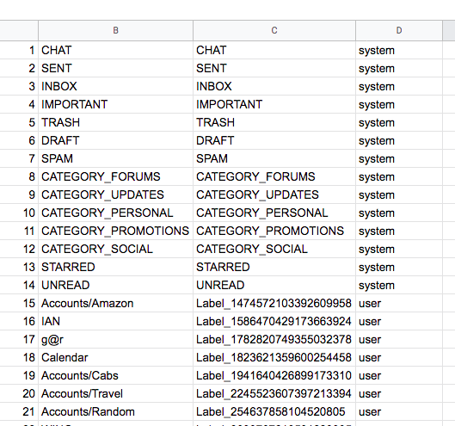Viewport: 455px width, 426px height.
Task: Click CATEGORY_SOCIAL in column B
Action: [x=115, y=249]
